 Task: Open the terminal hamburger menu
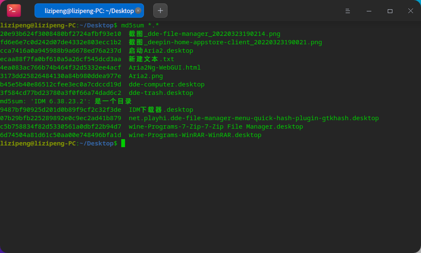pyautogui.click(x=348, y=11)
